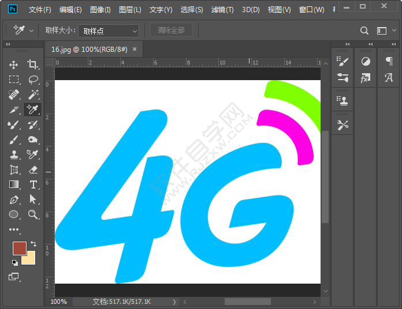Image resolution: width=402 pixels, height=309 pixels.
Task: Click the horizontal scrollbar thumb
Action: click(248, 302)
